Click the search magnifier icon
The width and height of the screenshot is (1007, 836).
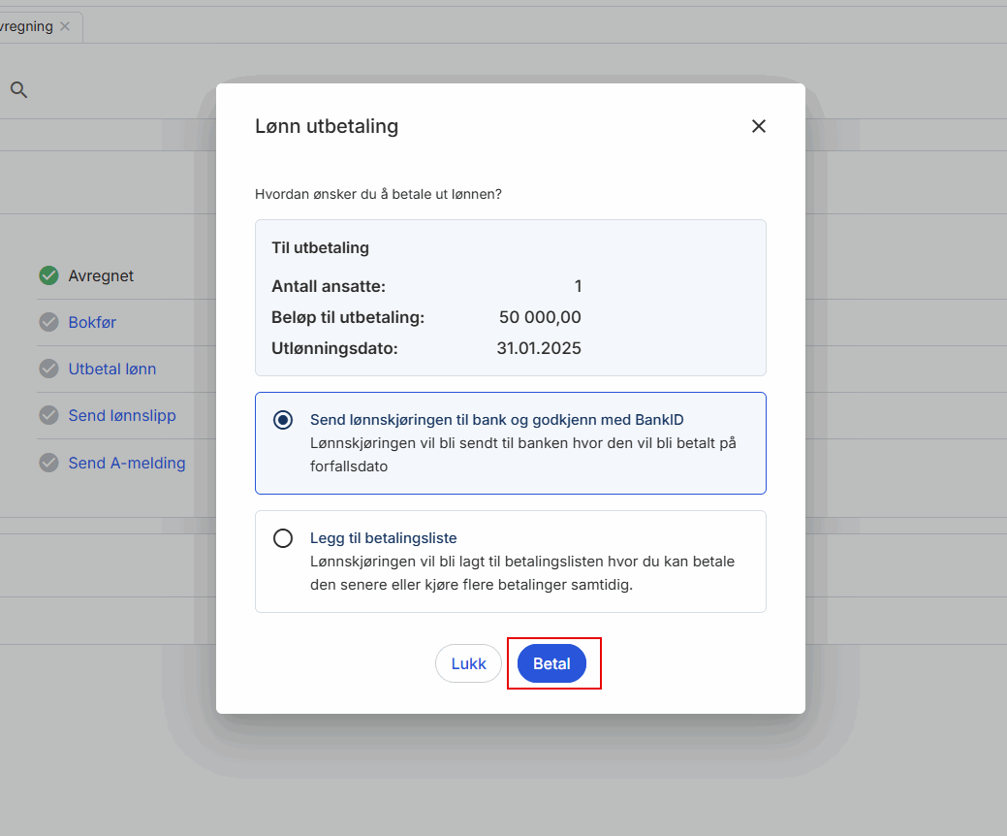18,90
